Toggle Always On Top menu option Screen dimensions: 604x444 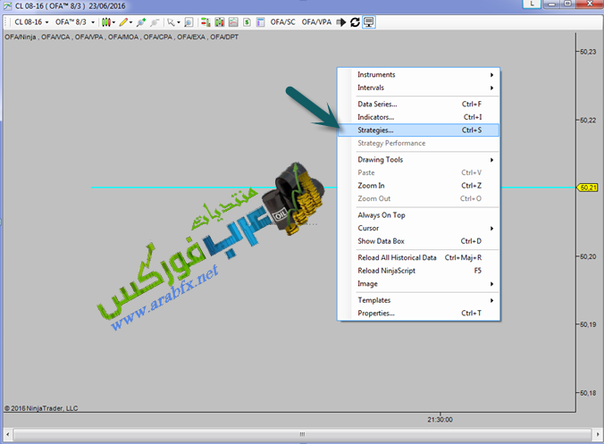pyautogui.click(x=419, y=215)
